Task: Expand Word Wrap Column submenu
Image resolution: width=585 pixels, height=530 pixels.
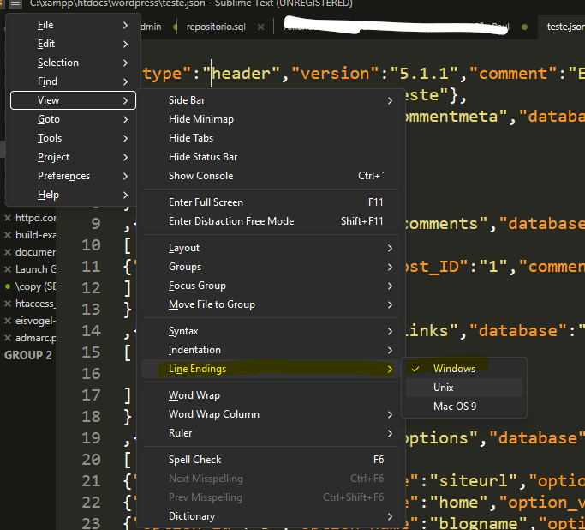Action: pyautogui.click(x=271, y=414)
